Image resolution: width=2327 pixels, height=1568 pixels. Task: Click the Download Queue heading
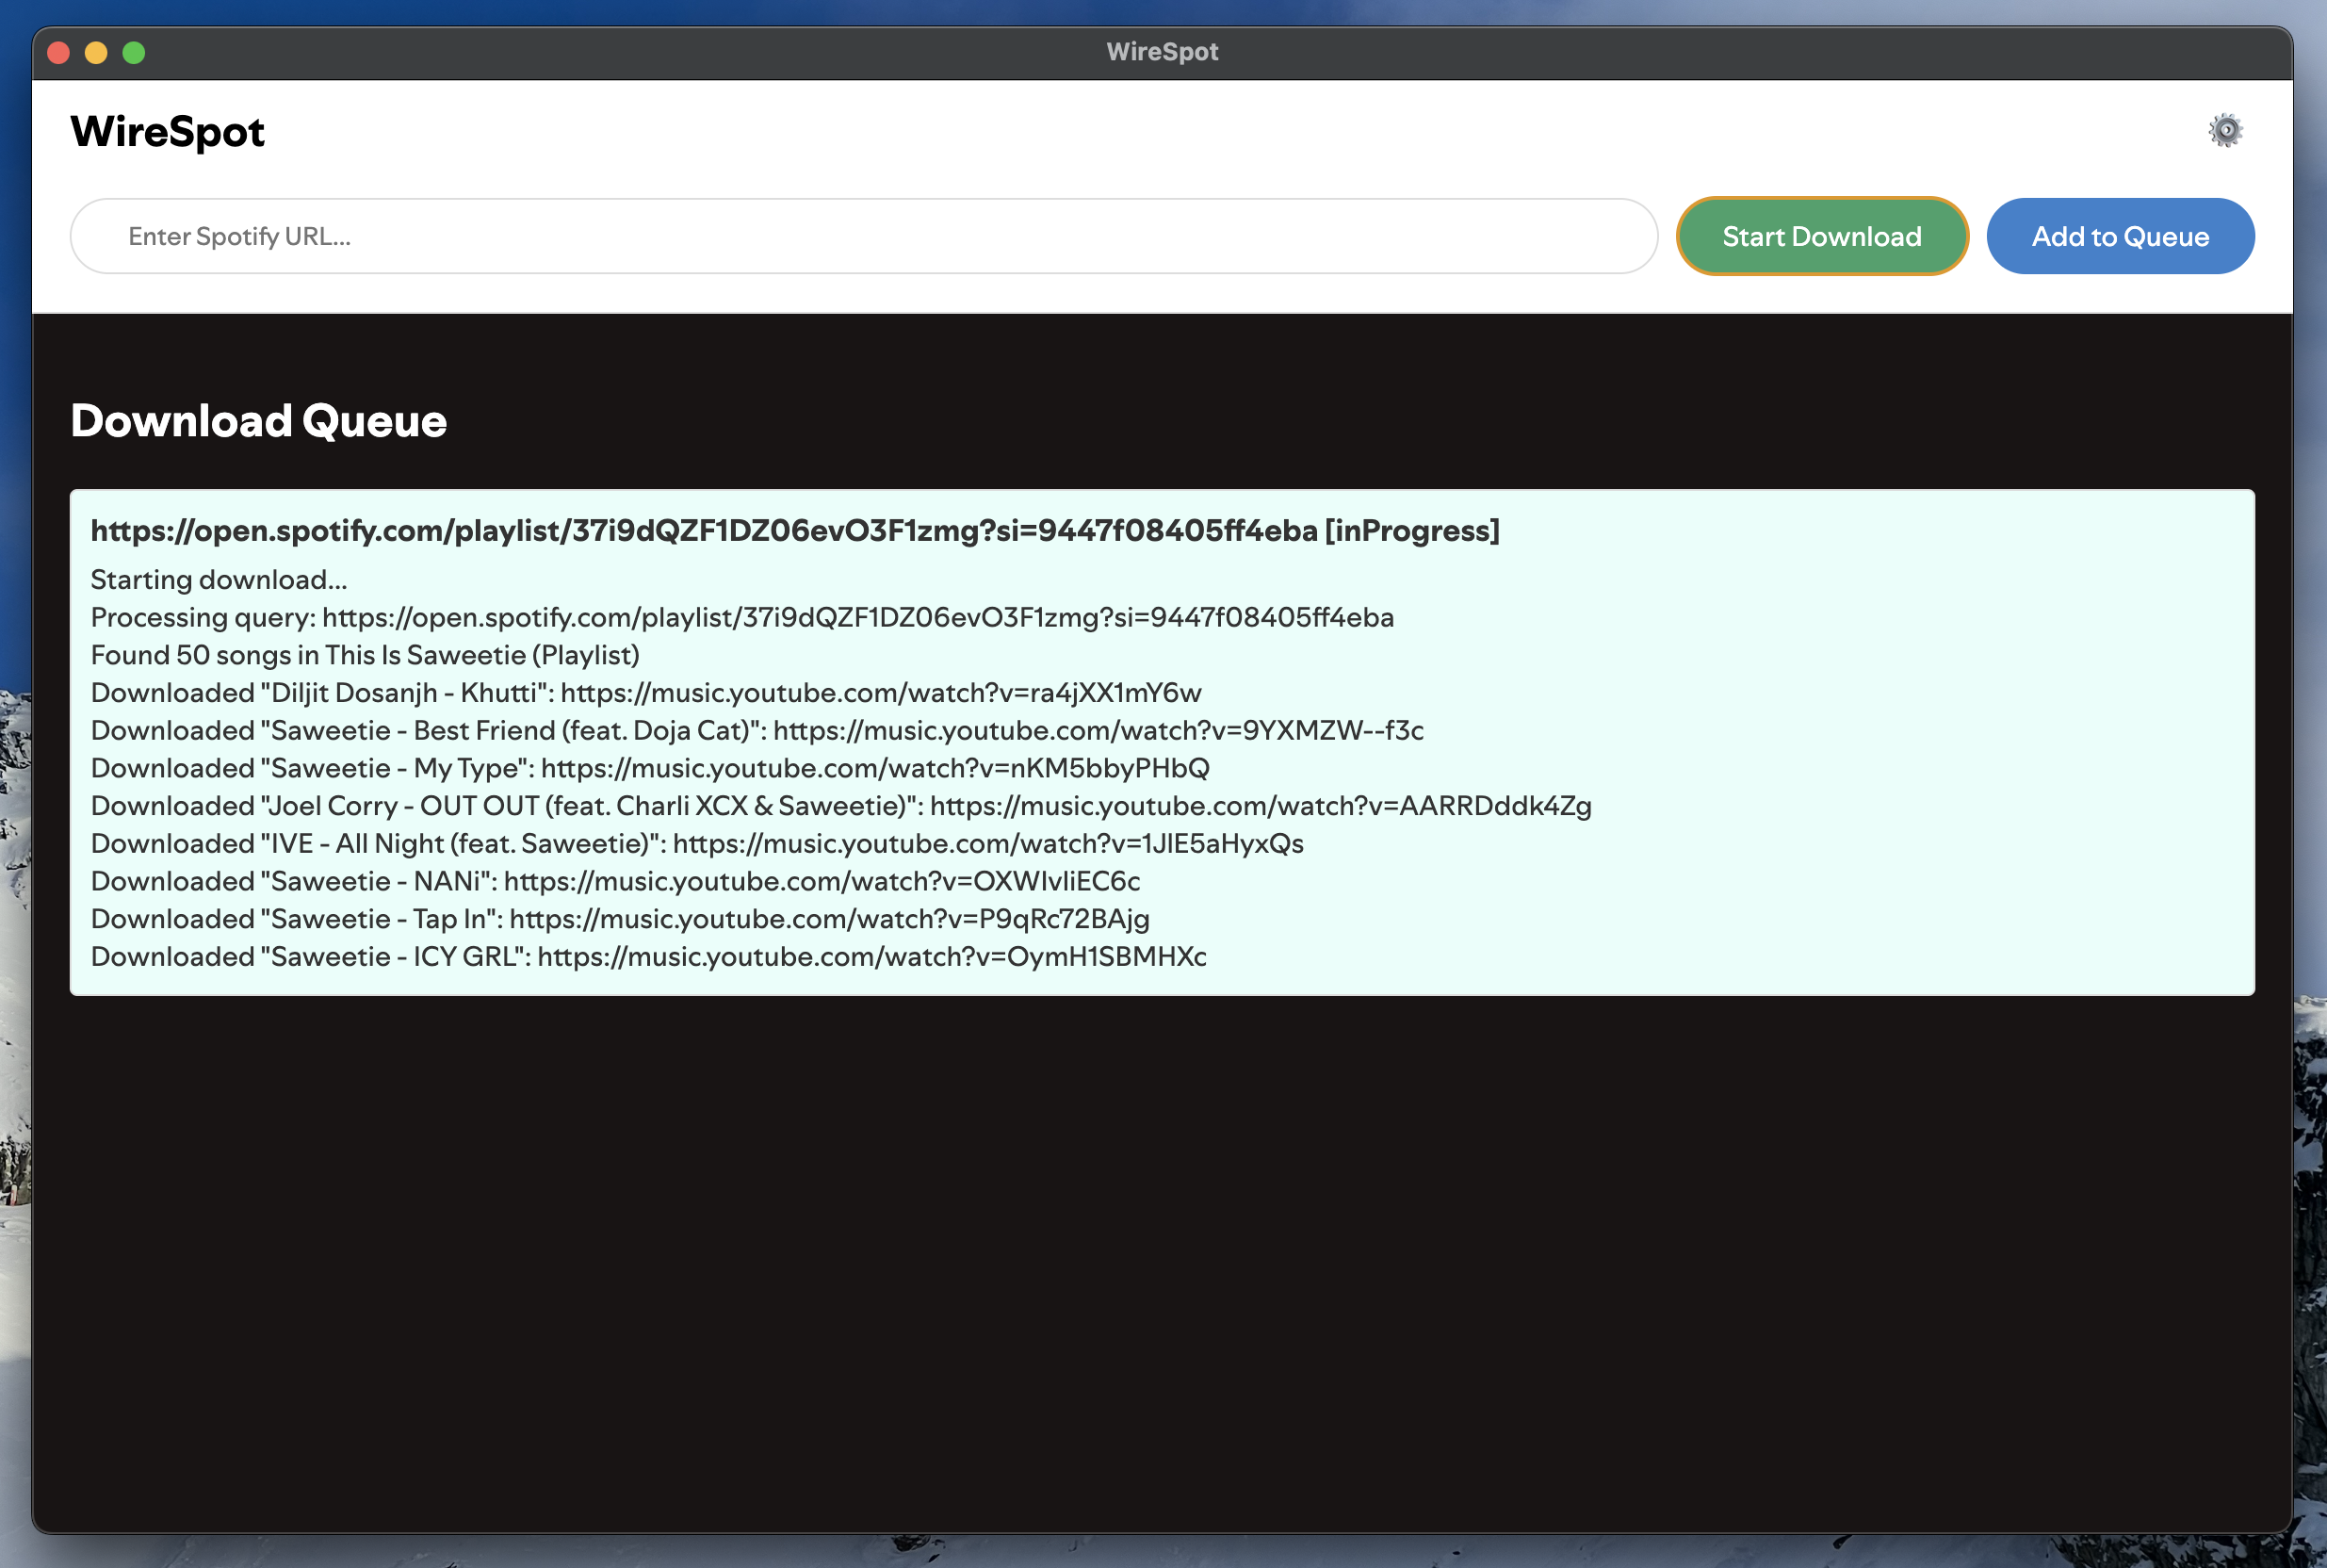[x=258, y=421]
